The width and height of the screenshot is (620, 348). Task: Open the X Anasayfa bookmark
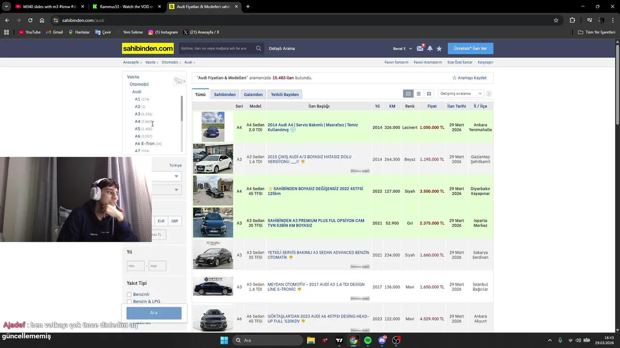pos(201,32)
